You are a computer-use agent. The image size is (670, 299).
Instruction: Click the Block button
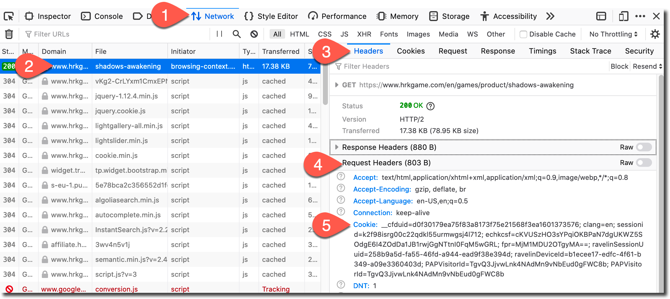click(619, 66)
